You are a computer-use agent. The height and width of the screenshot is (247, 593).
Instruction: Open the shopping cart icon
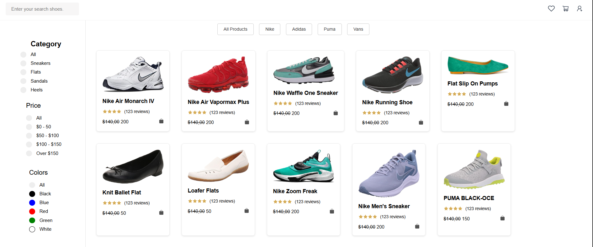[565, 9]
